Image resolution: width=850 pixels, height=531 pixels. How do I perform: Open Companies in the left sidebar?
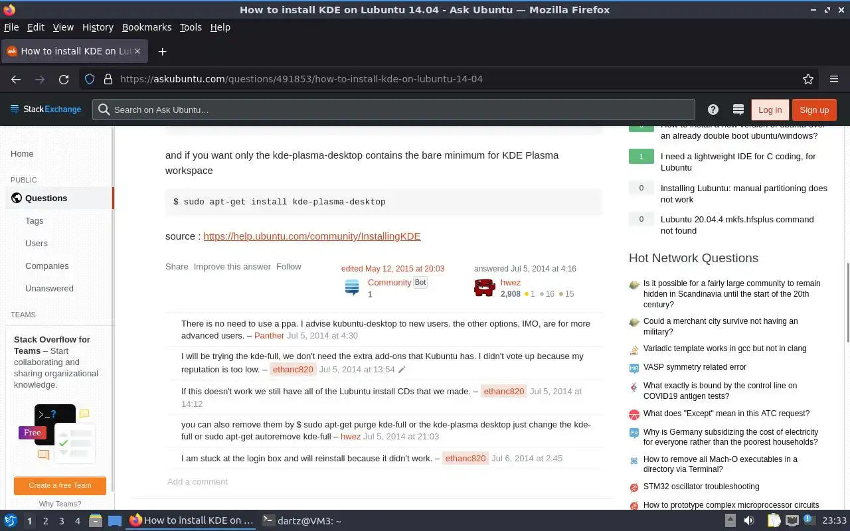click(x=47, y=266)
